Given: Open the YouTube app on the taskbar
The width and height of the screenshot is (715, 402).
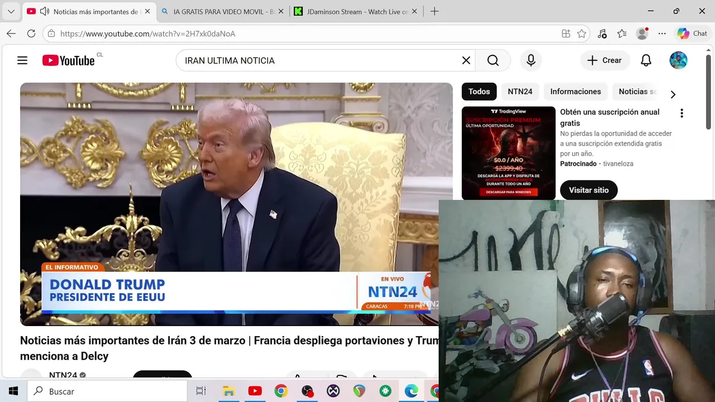Looking at the screenshot, I should point(255,391).
